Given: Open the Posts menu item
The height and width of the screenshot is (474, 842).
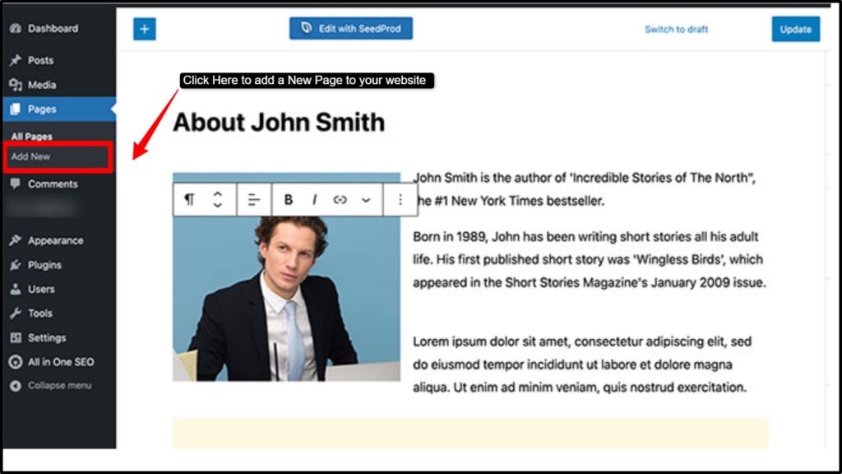Looking at the screenshot, I should coord(40,60).
